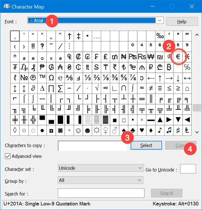Choose the square root symbol
Image resolution: width=202 pixels, height=210 pixels.
pos(96,88)
